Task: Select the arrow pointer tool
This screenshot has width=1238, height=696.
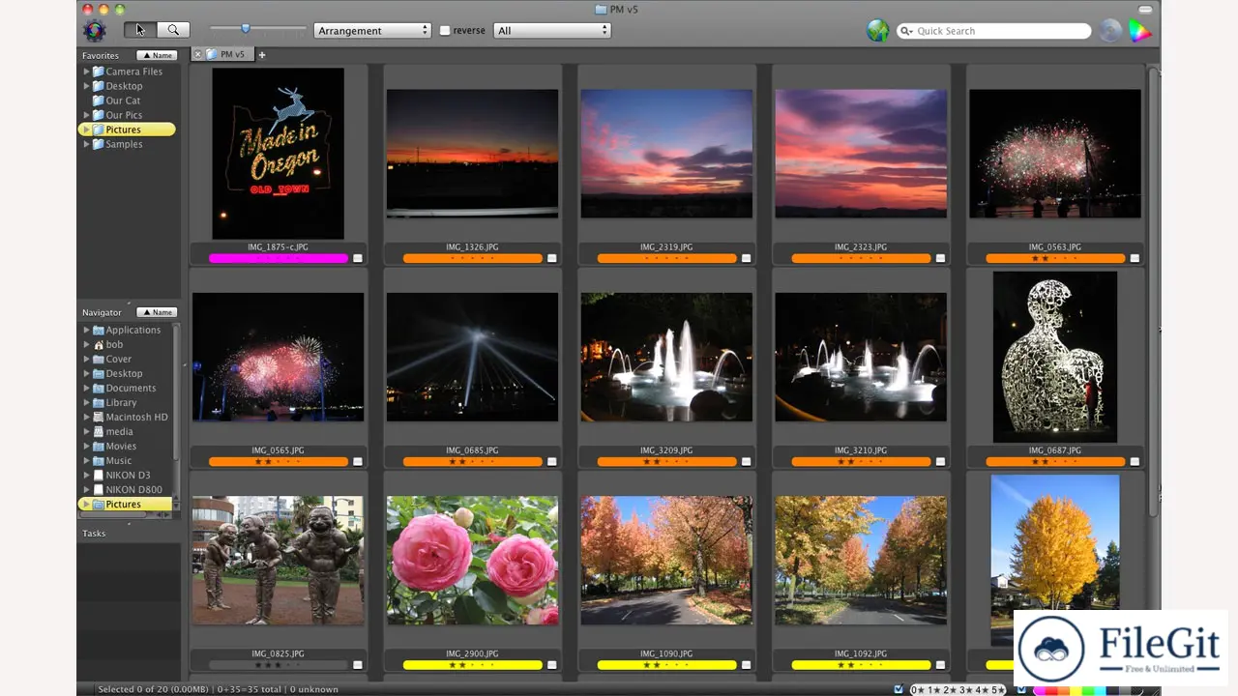Action: (x=140, y=30)
